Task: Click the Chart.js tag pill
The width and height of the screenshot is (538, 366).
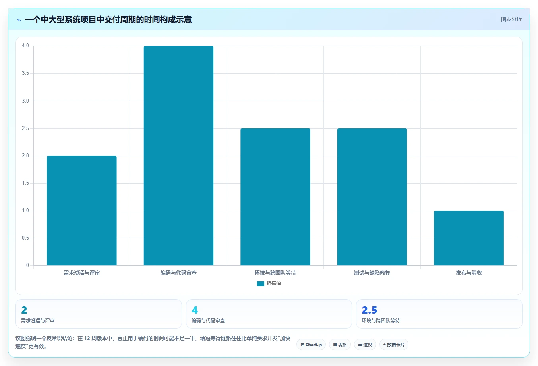Action: [x=311, y=345]
